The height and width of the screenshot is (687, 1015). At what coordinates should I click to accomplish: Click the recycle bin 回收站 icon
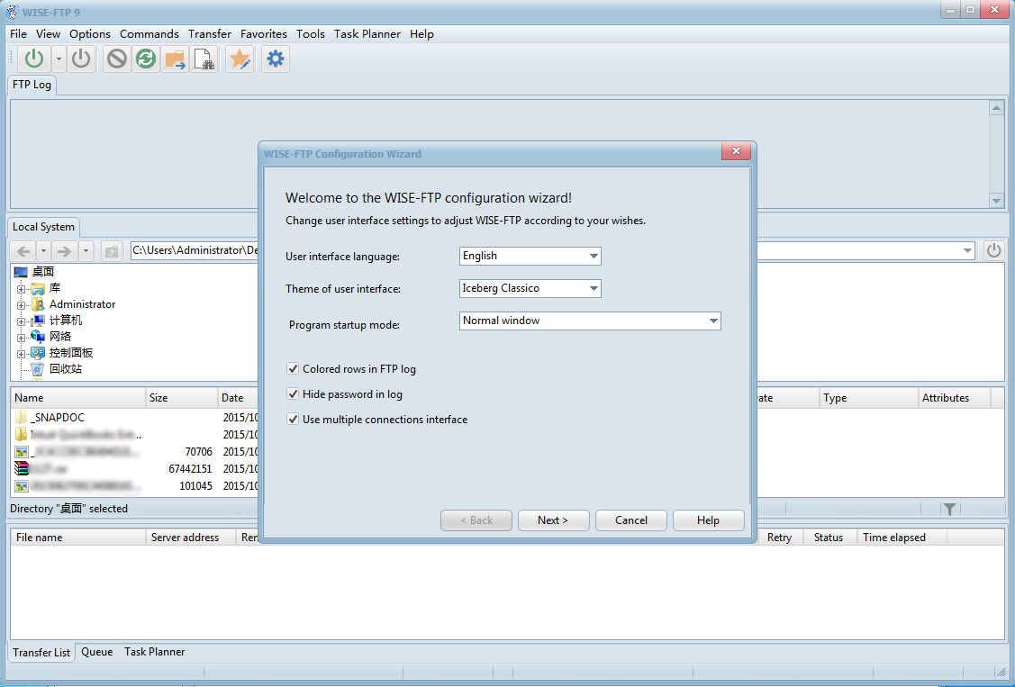coord(38,369)
